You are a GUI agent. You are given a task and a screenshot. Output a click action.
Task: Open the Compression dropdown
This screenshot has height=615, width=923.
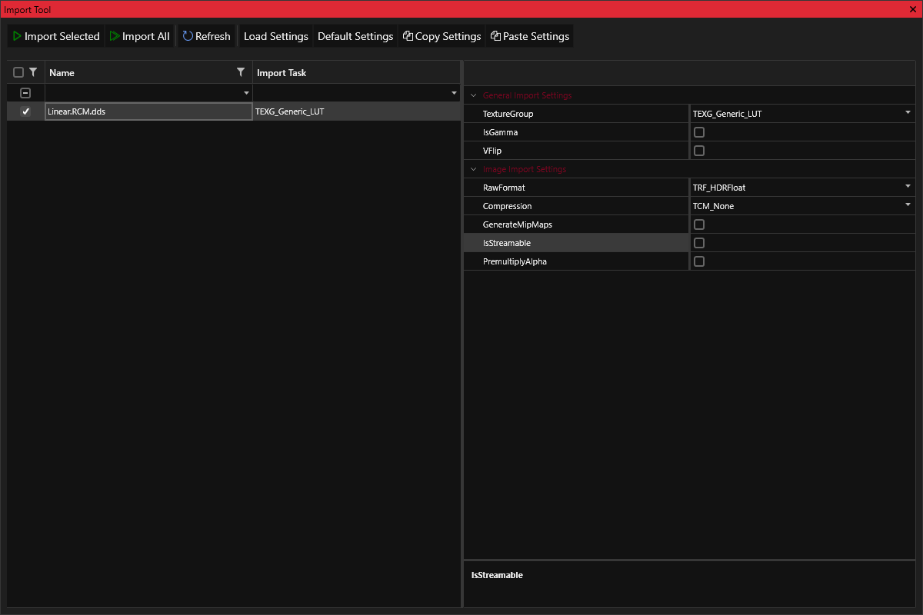[908, 206]
